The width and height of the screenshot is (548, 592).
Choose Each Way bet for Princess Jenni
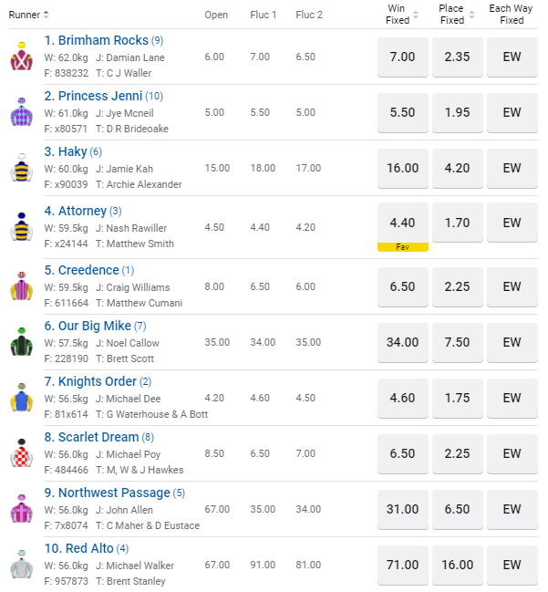[512, 112]
